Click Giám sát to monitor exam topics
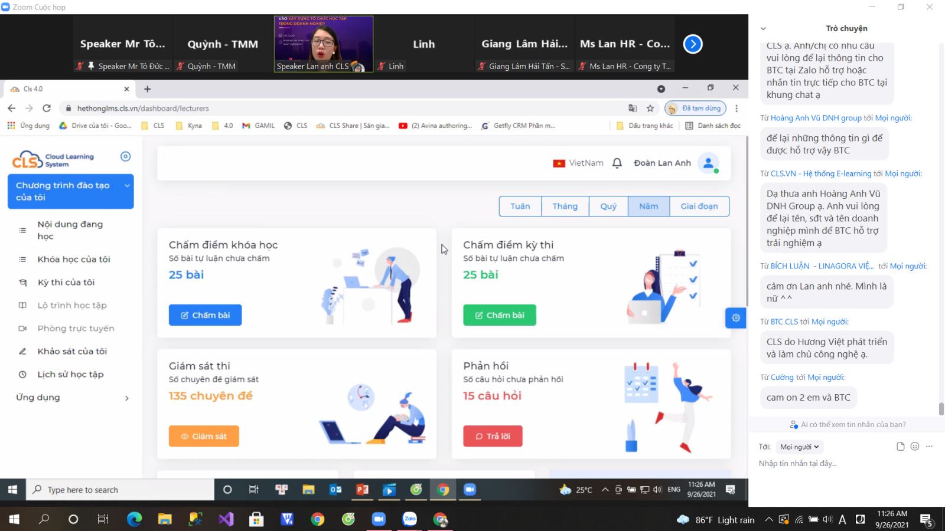This screenshot has width=945, height=531. [x=203, y=436]
